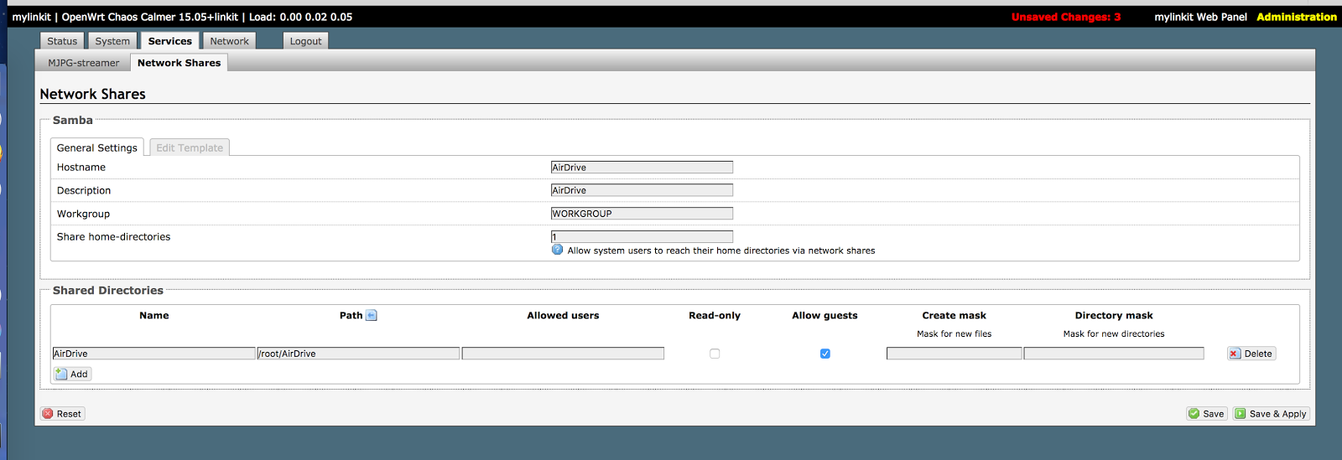1342x460 pixels.
Task: Click the Administration link
Action: 1297,17
